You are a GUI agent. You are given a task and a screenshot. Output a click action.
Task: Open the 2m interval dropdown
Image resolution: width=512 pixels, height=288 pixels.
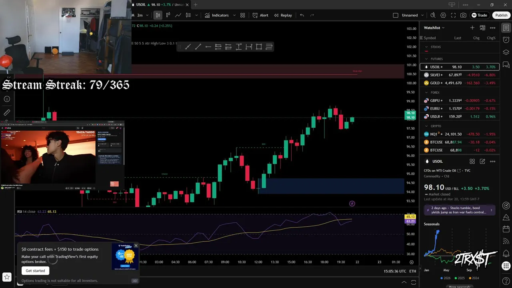147,15
